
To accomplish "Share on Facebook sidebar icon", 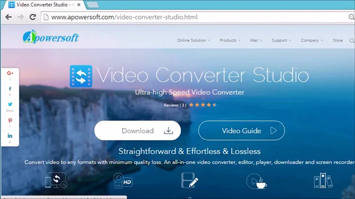I will pyautogui.click(x=10, y=89).
